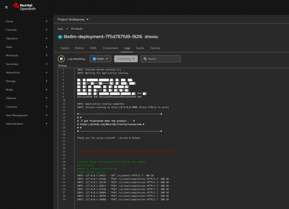The image size is (289, 209).
Task: Switch to the Terminal tab
Action: [x=155, y=48]
